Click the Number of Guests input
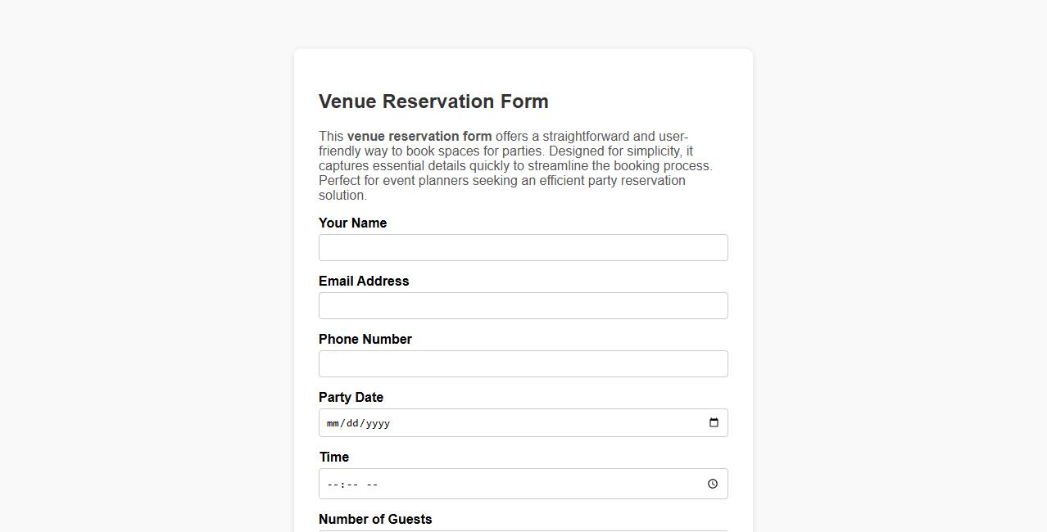The width and height of the screenshot is (1047, 532). [523, 530]
